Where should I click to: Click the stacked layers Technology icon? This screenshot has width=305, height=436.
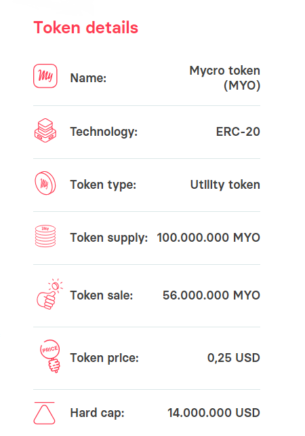[45, 130]
